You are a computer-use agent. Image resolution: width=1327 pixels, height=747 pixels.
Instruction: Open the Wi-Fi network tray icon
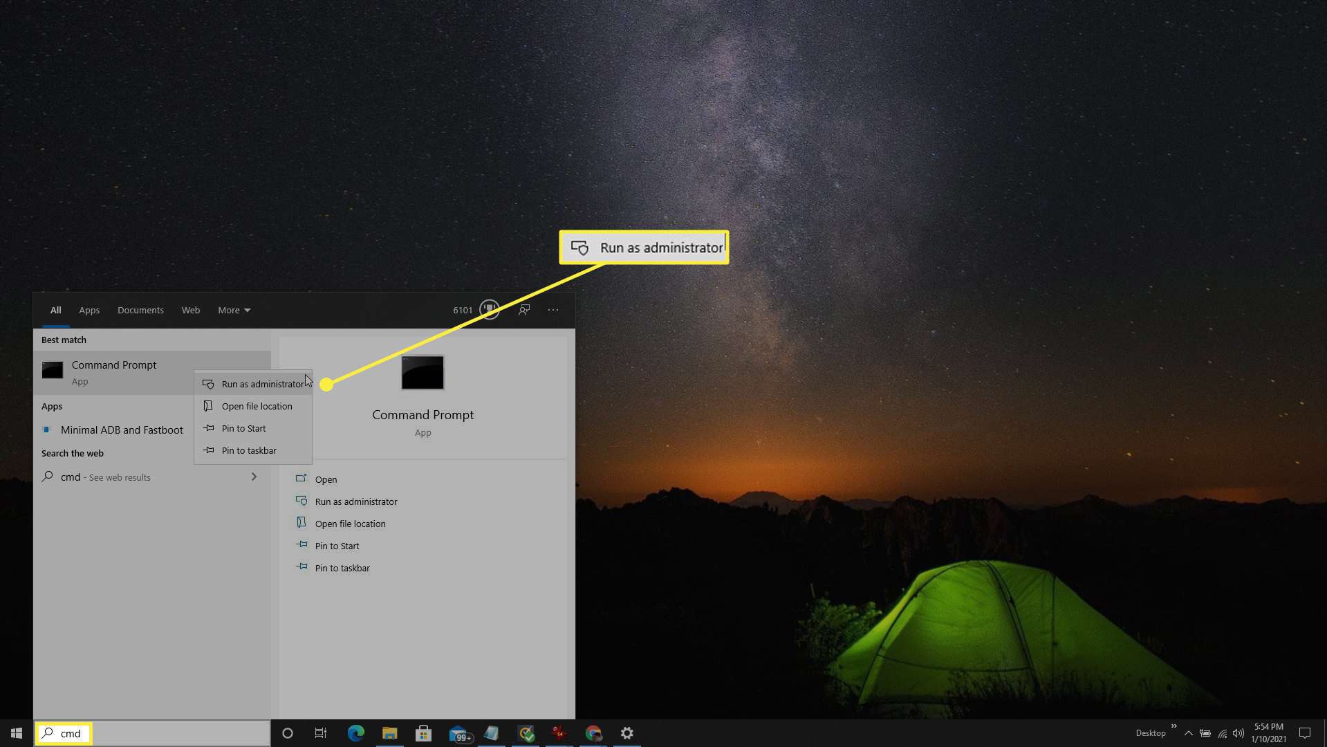[x=1223, y=733]
